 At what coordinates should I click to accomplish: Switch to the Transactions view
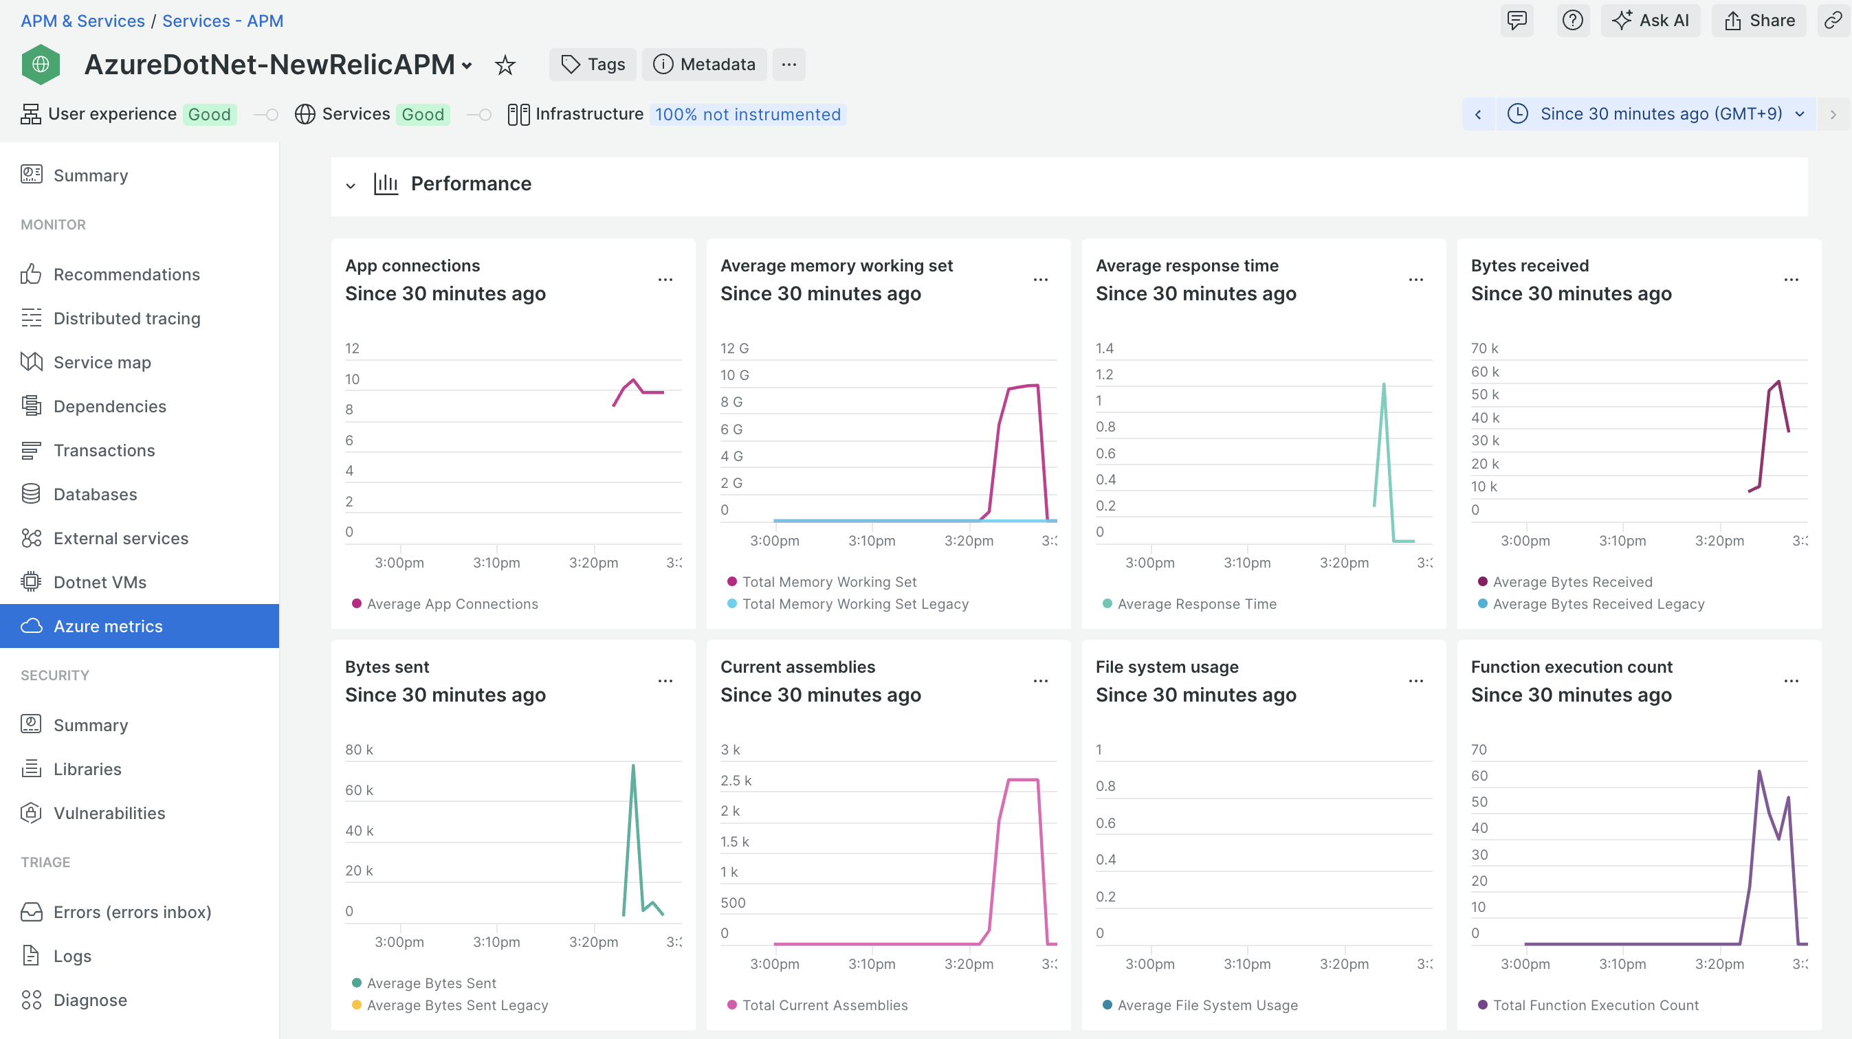(x=104, y=450)
